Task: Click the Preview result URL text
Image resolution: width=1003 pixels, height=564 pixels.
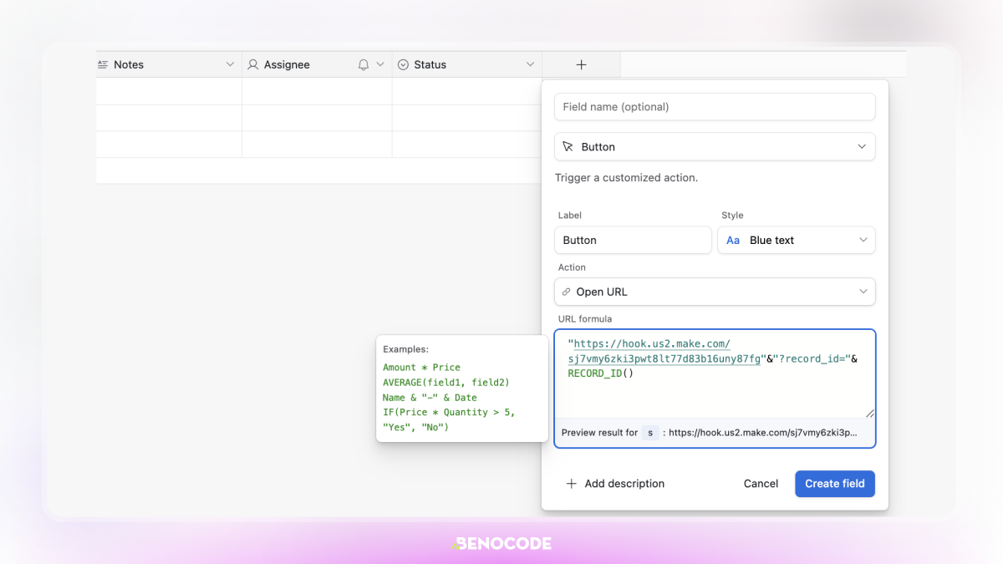Action: point(763,433)
